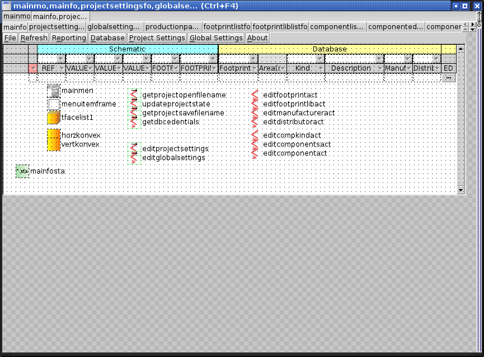
Task: Click the Refresh menu button
Action: (34, 38)
